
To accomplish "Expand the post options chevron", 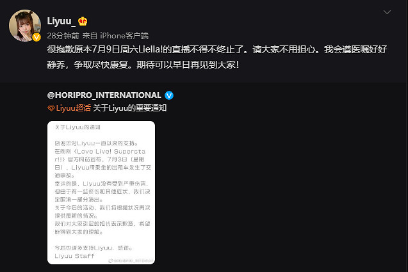I will (387, 12).
